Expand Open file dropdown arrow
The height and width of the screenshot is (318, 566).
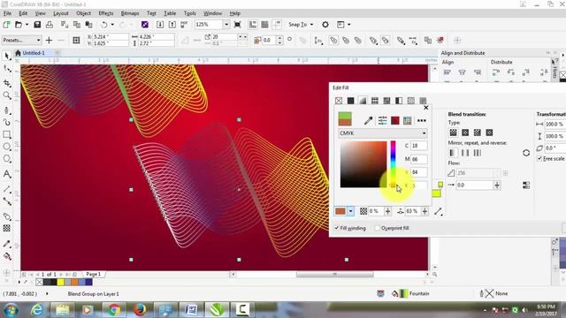[x=27, y=25]
